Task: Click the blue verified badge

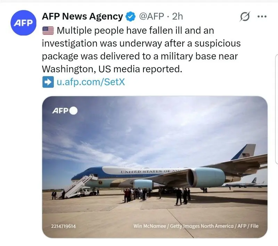Action: (130, 16)
